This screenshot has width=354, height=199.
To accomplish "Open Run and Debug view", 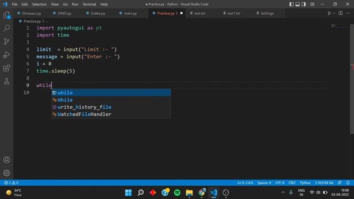I will [7, 55].
